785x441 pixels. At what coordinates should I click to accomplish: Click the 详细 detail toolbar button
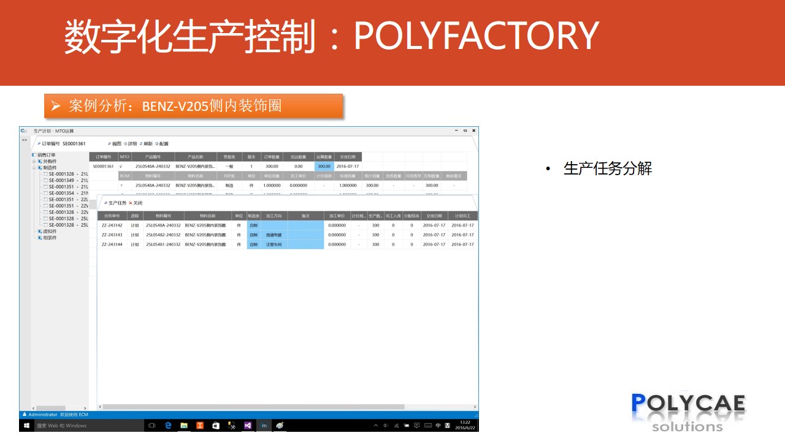click(x=131, y=143)
